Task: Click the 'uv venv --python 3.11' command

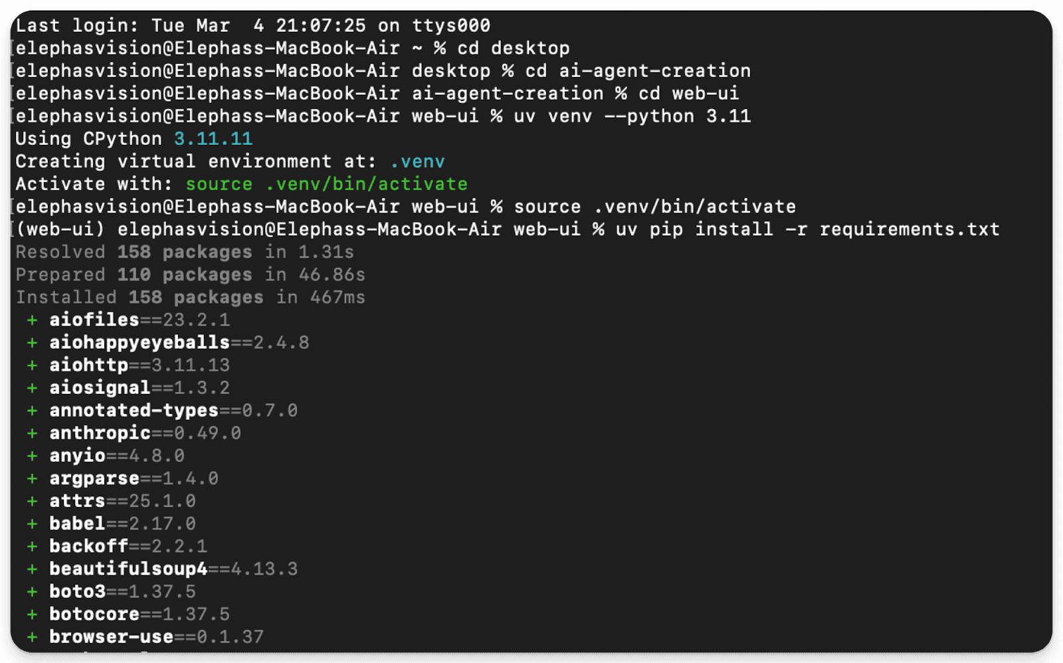Action: click(632, 116)
